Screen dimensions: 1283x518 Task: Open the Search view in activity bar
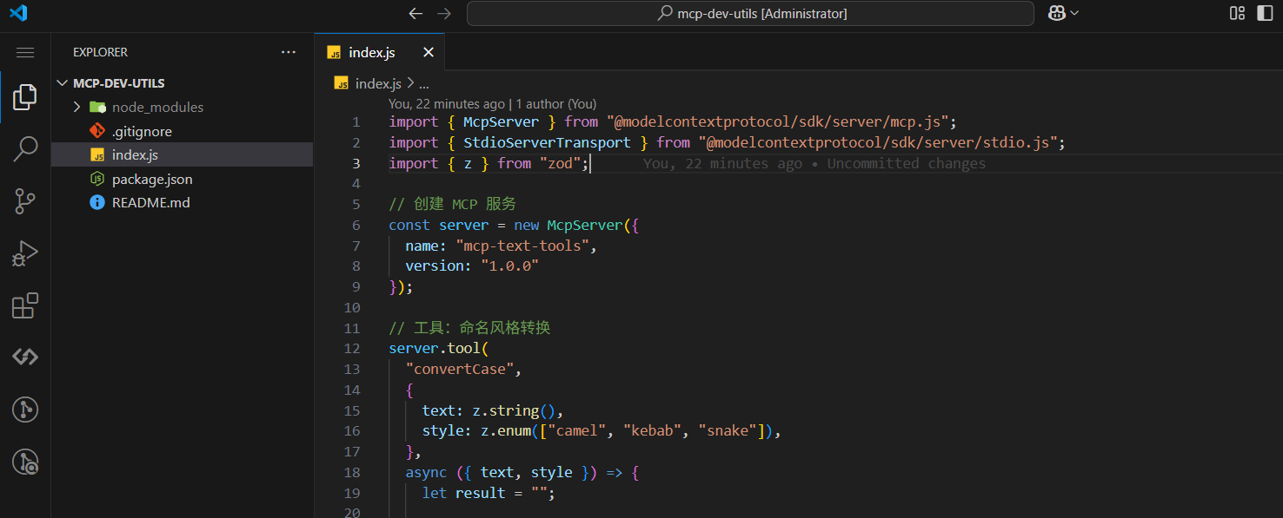(x=25, y=148)
